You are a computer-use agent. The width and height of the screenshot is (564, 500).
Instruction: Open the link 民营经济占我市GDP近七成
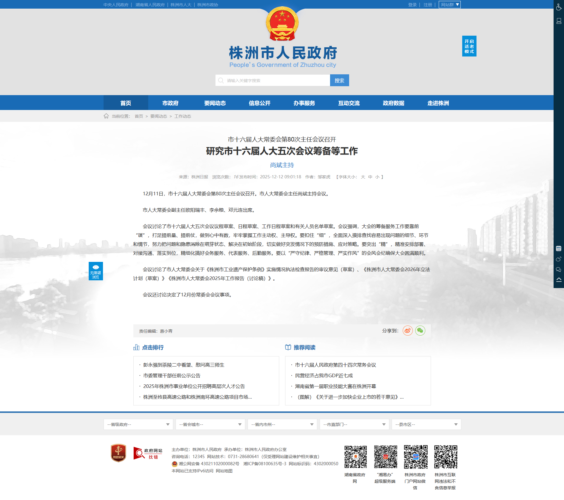(x=324, y=376)
